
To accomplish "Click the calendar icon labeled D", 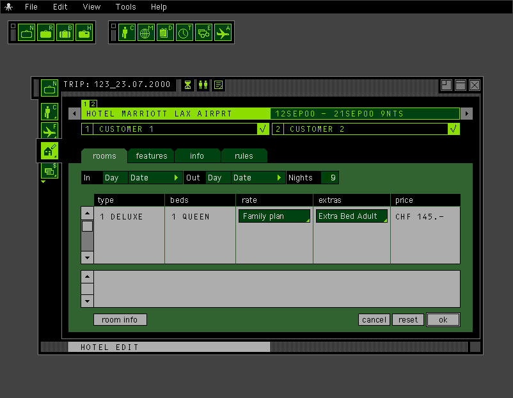I will 165,33.
